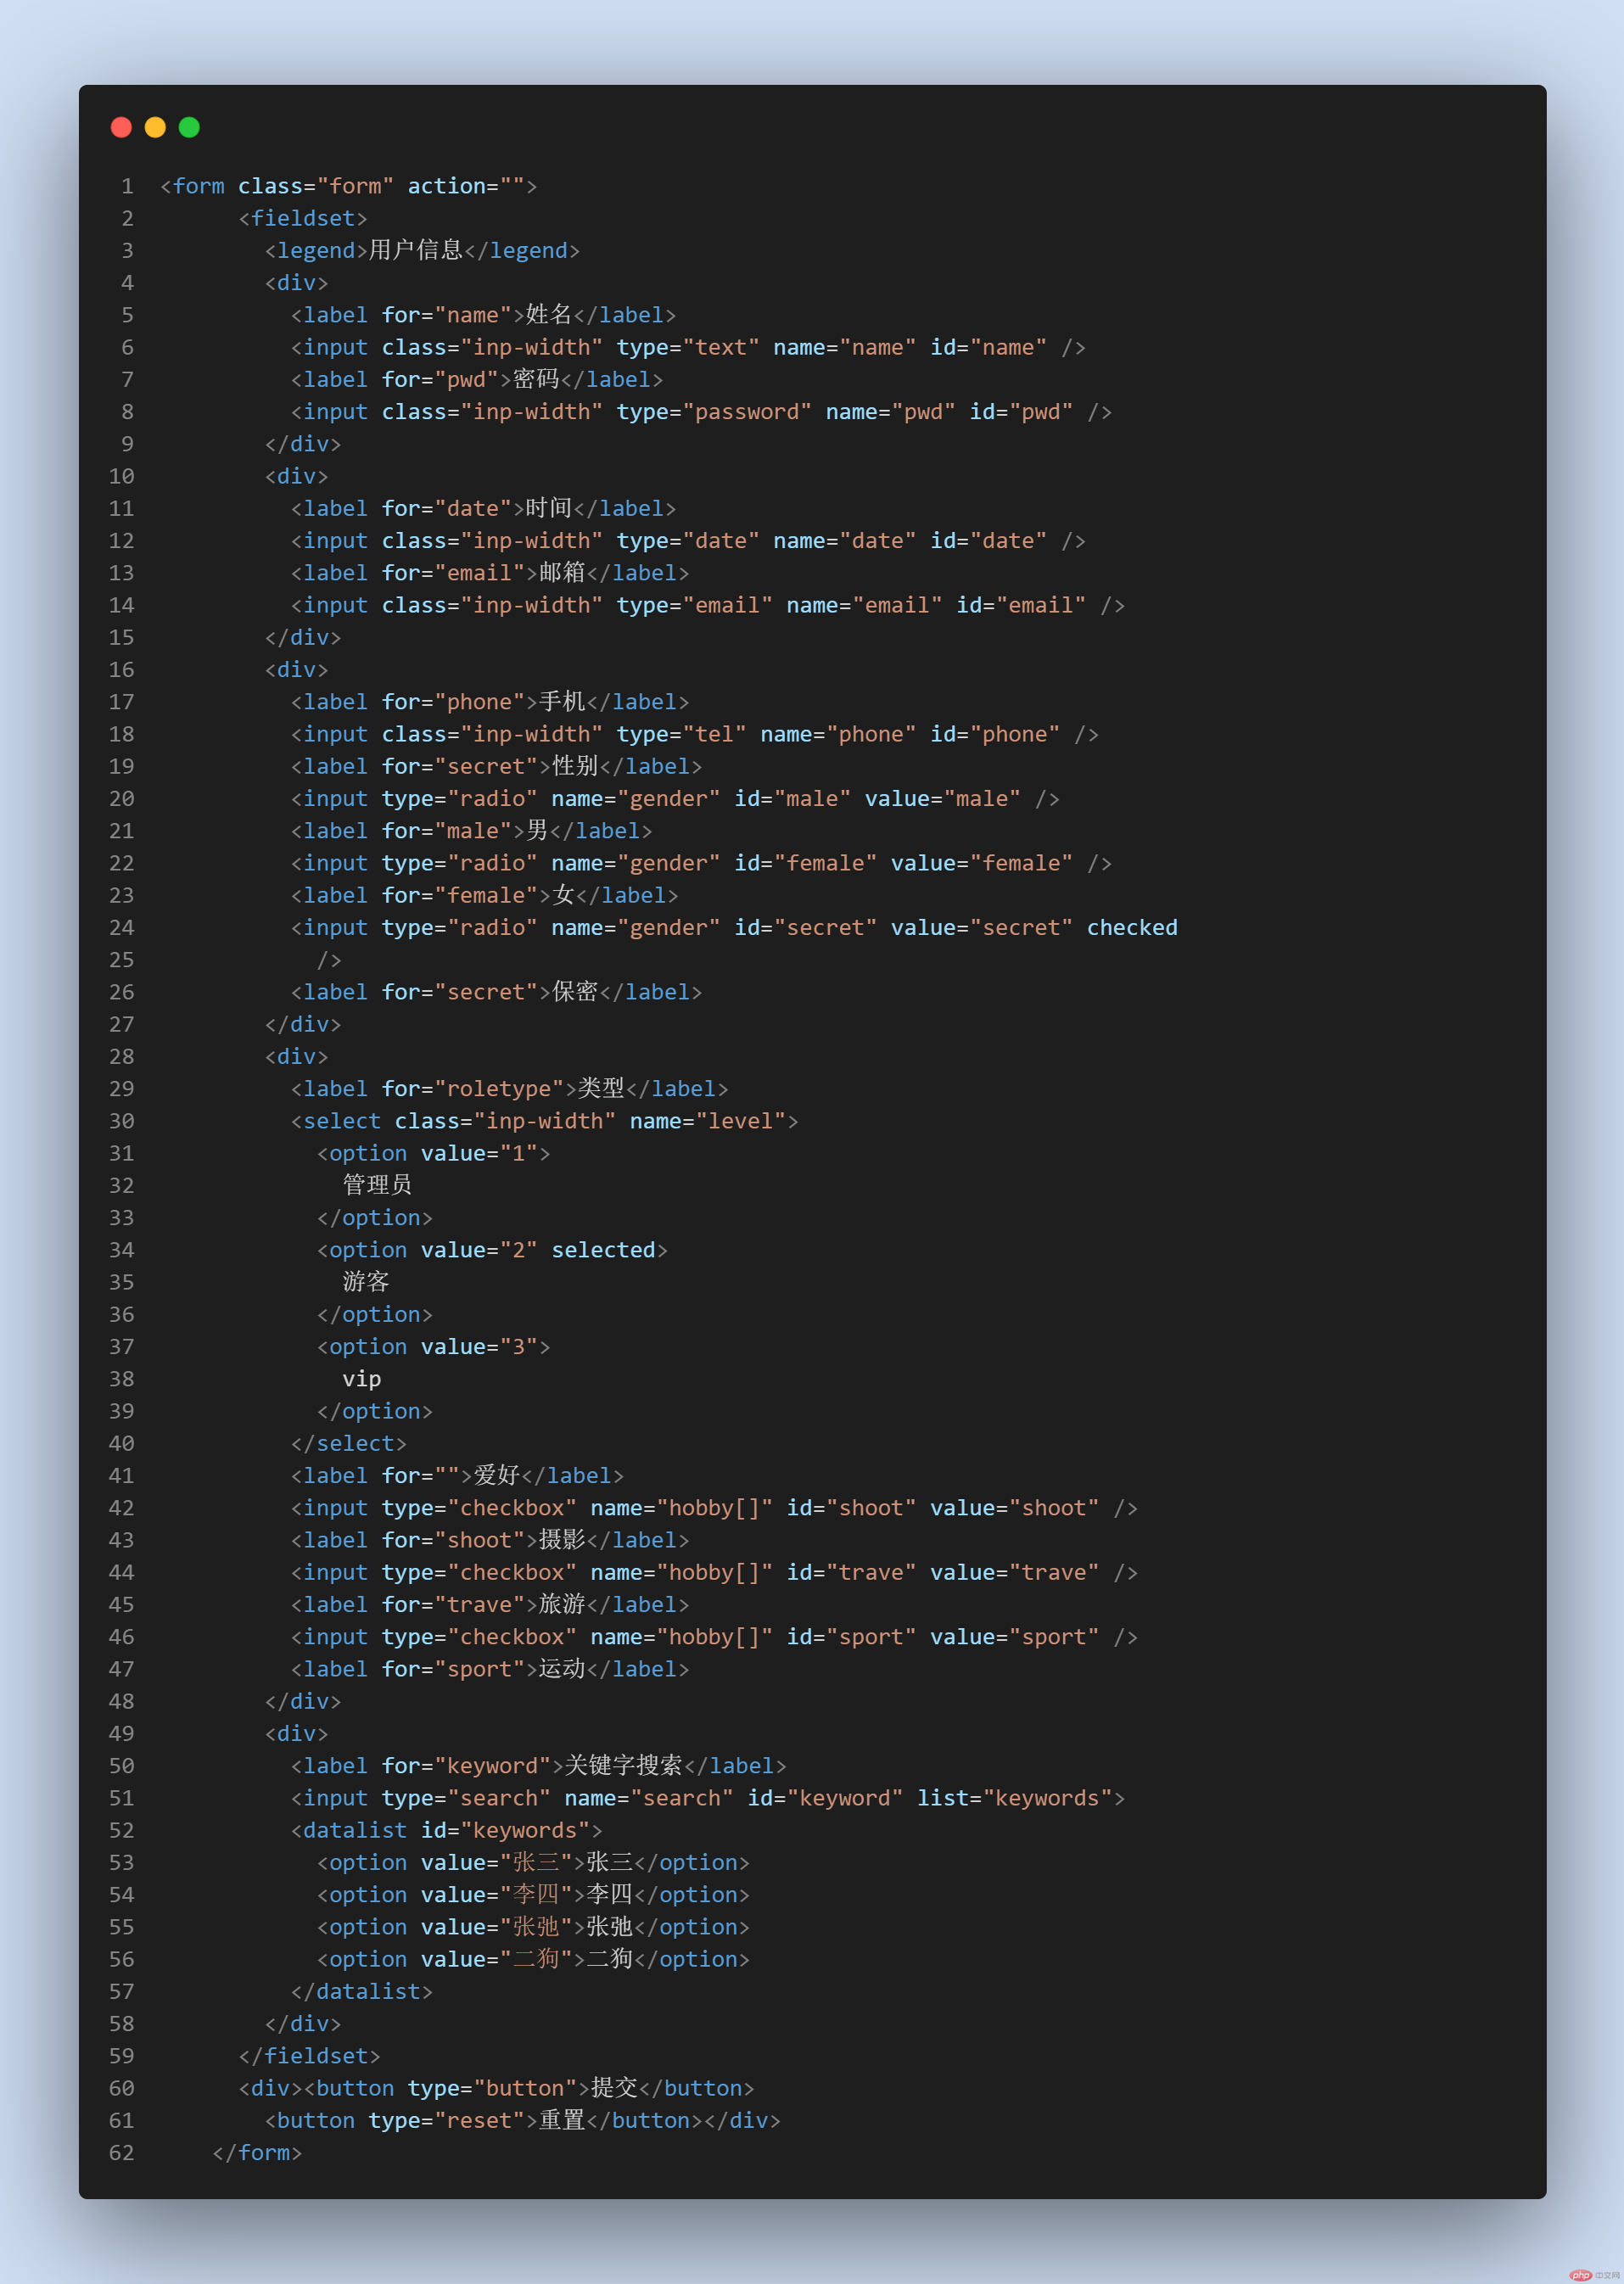Click name="level" on line 30
Image resolution: width=1624 pixels, height=2284 pixels.
point(708,1121)
